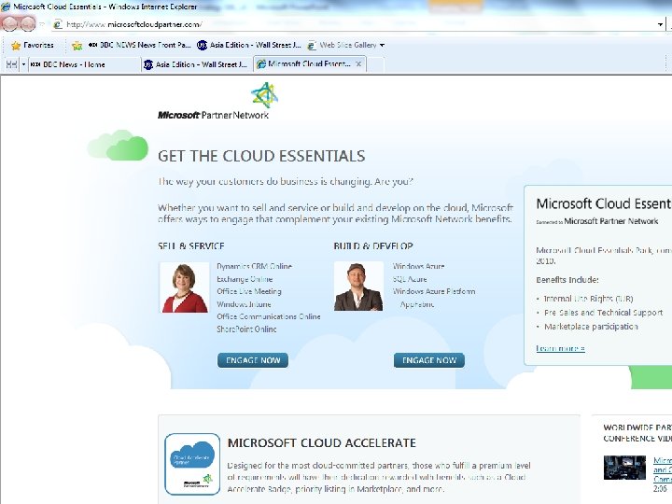Screen dimensions: 672x504
Task: Open Asia Edition Wall Street Journal favorite
Action: point(249,45)
